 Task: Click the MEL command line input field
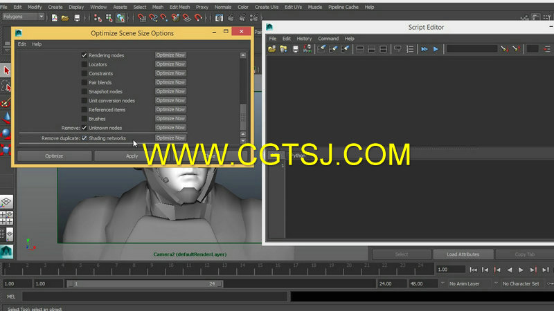point(154,296)
